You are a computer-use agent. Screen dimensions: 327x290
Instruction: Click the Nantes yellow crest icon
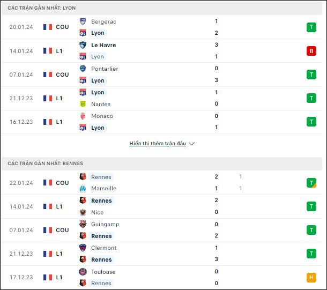point(83,104)
